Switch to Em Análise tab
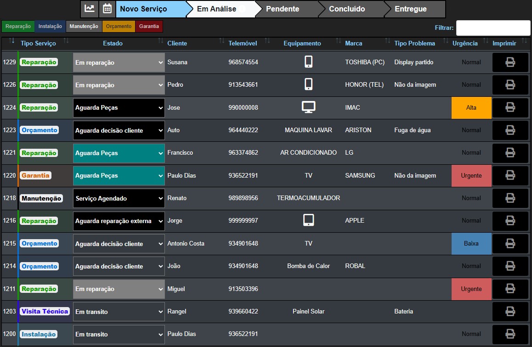This screenshot has height=347, width=532. (221, 9)
